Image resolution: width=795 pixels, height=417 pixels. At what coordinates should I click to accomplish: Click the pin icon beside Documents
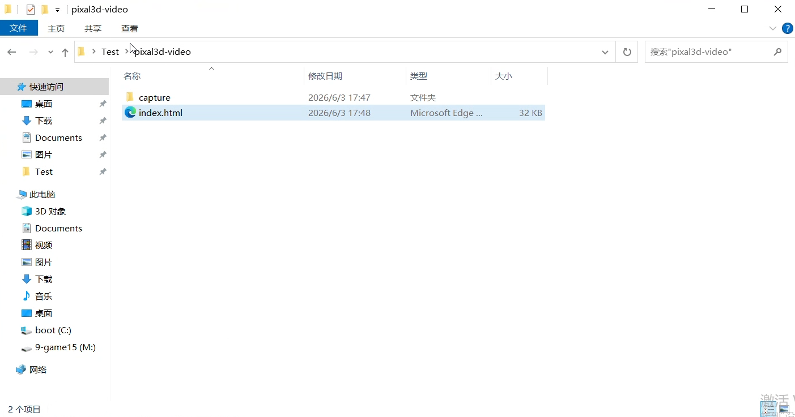(x=103, y=138)
